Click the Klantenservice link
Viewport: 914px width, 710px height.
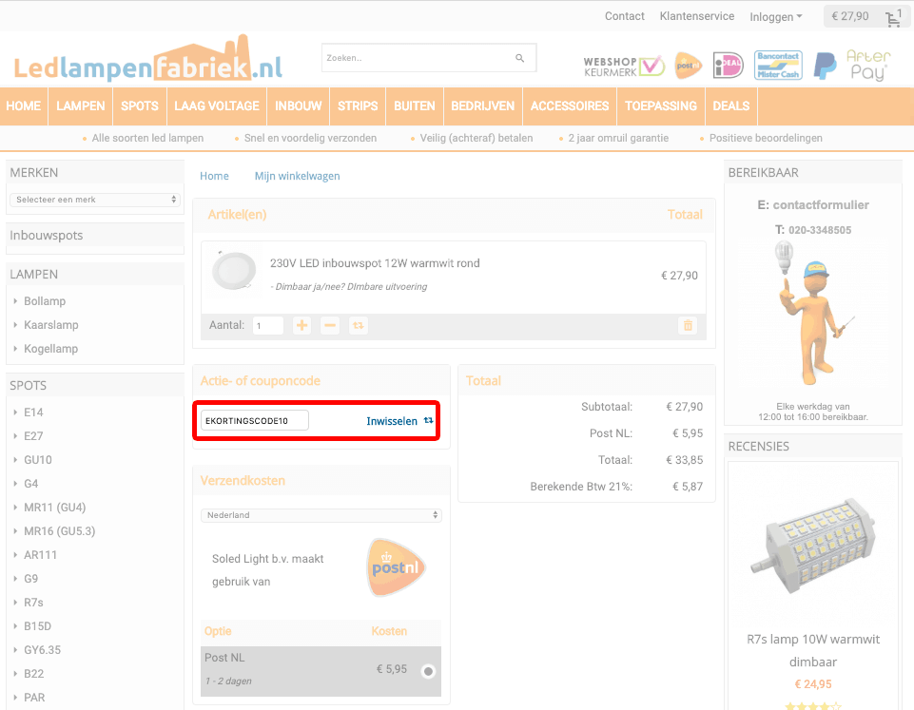pos(697,16)
